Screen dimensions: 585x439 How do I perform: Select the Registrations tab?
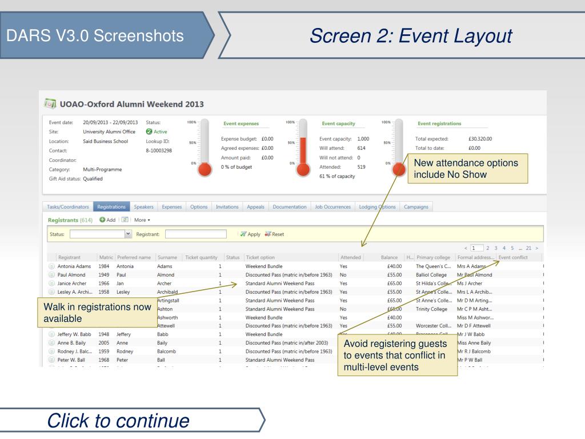111,207
